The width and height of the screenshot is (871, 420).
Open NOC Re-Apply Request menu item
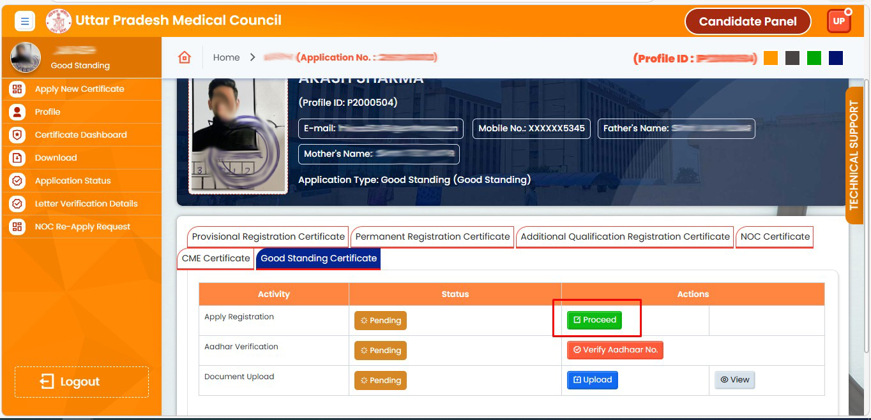[x=82, y=227]
